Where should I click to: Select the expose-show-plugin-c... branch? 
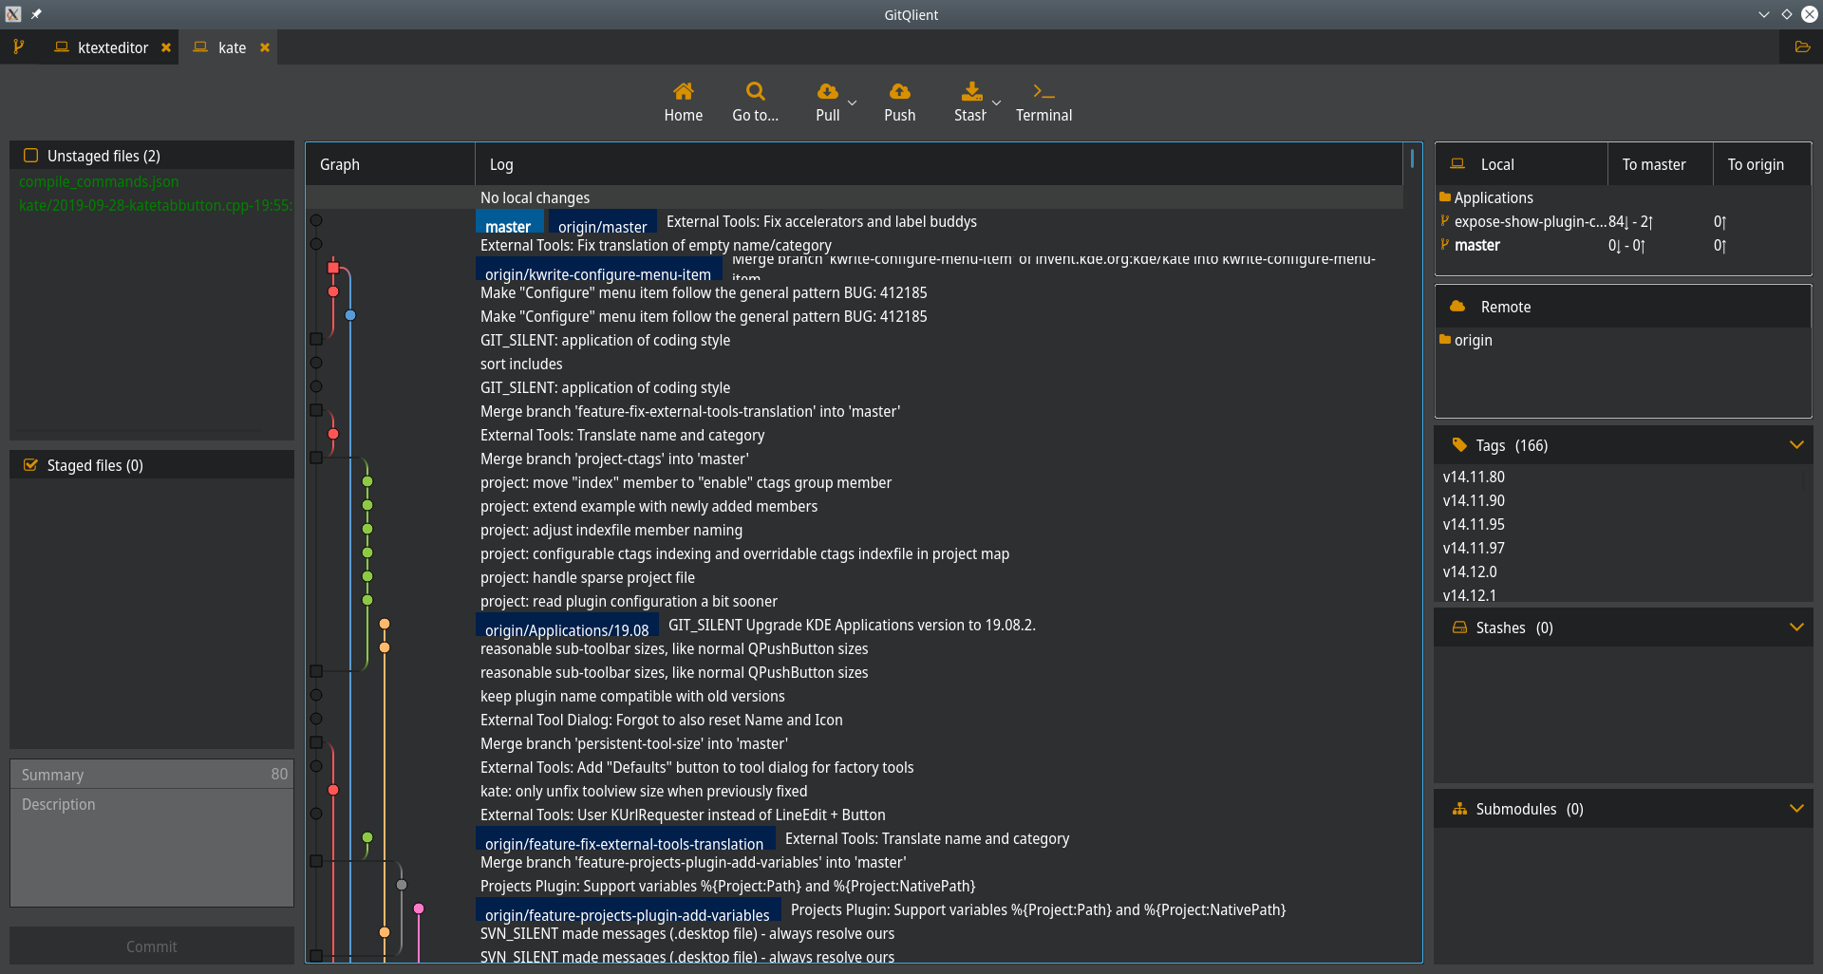tap(1531, 221)
